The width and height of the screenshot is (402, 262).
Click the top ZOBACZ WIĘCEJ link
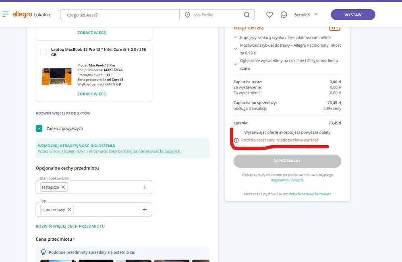pyautogui.click(x=92, y=33)
